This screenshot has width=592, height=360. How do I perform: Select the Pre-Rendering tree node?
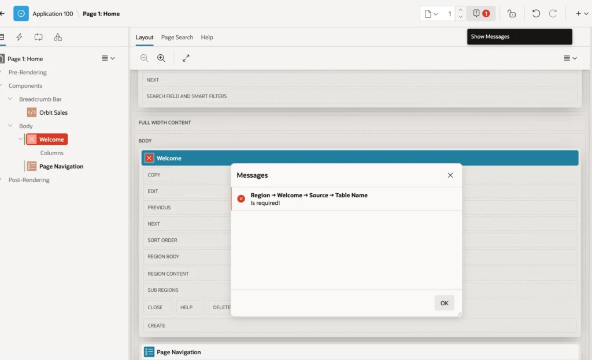[28, 72]
